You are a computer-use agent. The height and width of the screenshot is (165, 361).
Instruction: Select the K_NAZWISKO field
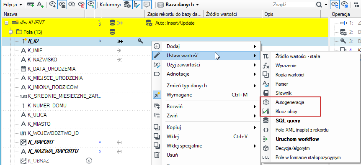click(x=42, y=60)
